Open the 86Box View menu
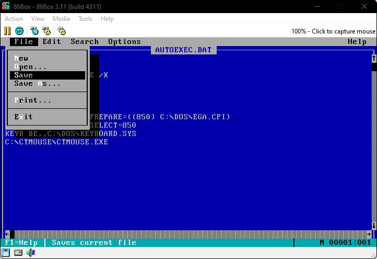Image resolution: width=377 pixels, height=259 pixels. coord(38,19)
